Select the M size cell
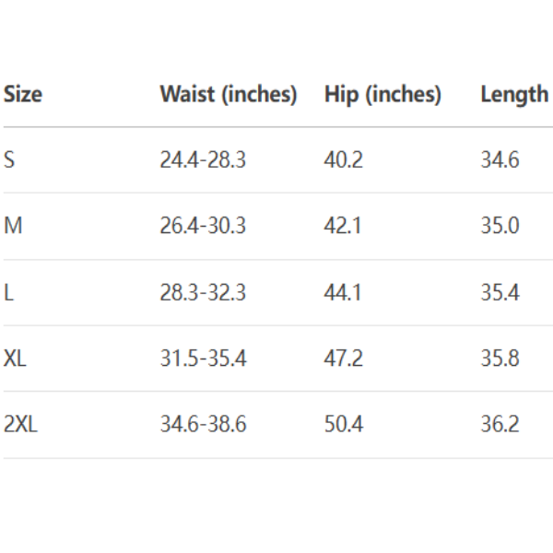 tap(13, 226)
